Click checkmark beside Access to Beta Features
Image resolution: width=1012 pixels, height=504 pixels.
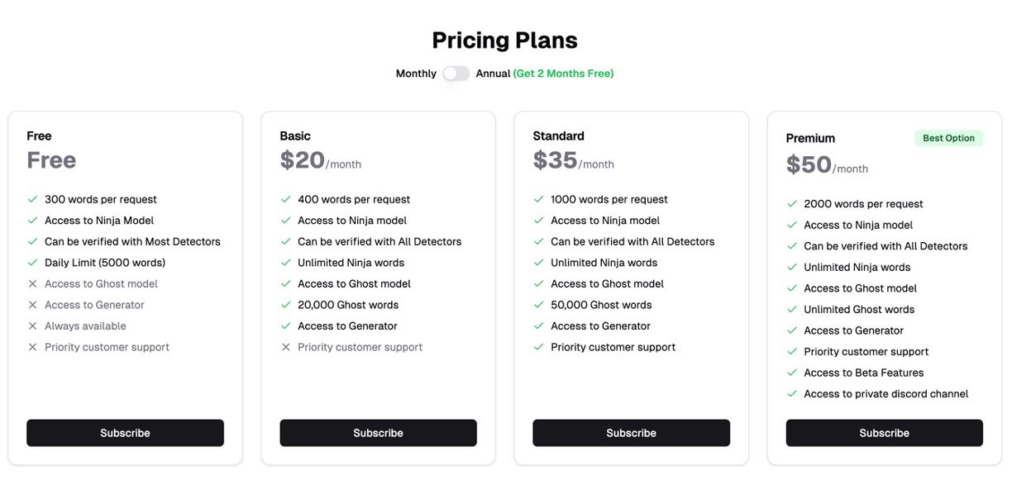(x=792, y=373)
